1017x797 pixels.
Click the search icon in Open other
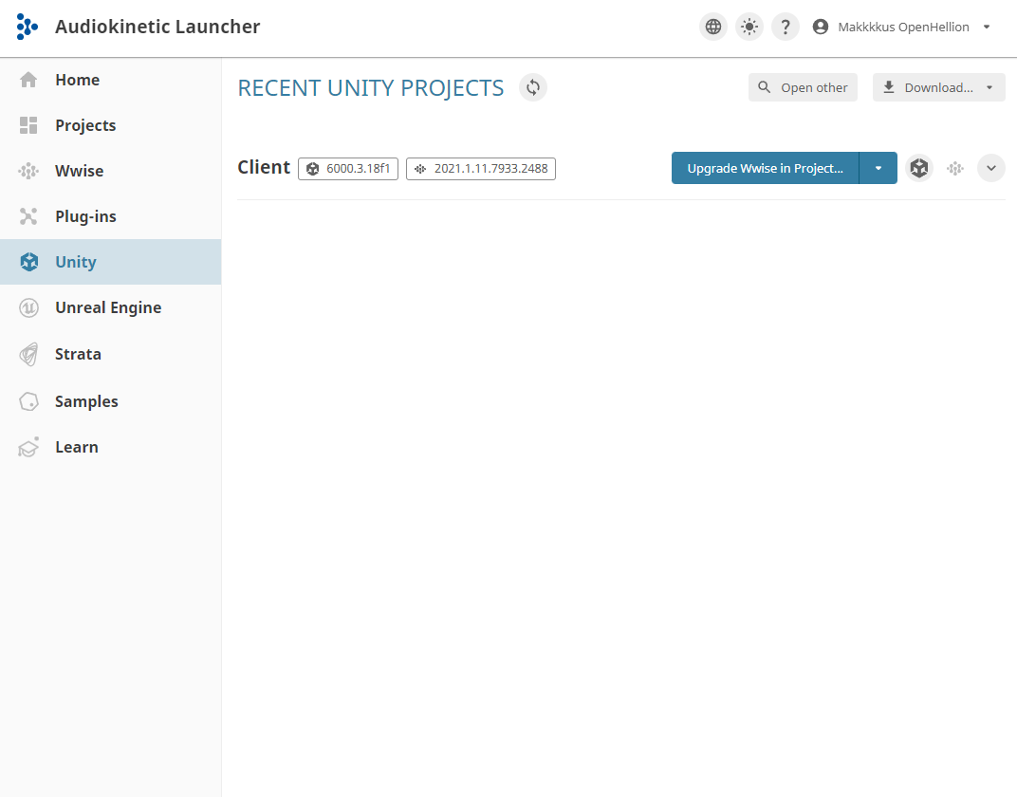(765, 87)
